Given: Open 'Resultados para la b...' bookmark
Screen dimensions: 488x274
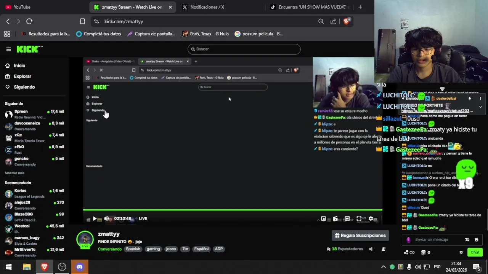Looking at the screenshot, I should click(x=46, y=34).
